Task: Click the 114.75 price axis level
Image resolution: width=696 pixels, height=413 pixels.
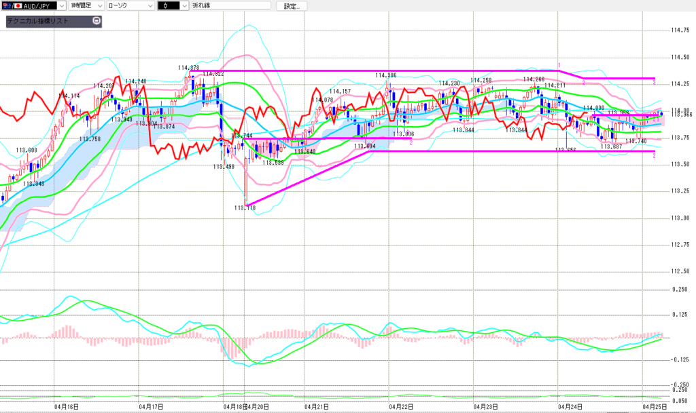Action: pyautogui.click(x=680, y=31)
